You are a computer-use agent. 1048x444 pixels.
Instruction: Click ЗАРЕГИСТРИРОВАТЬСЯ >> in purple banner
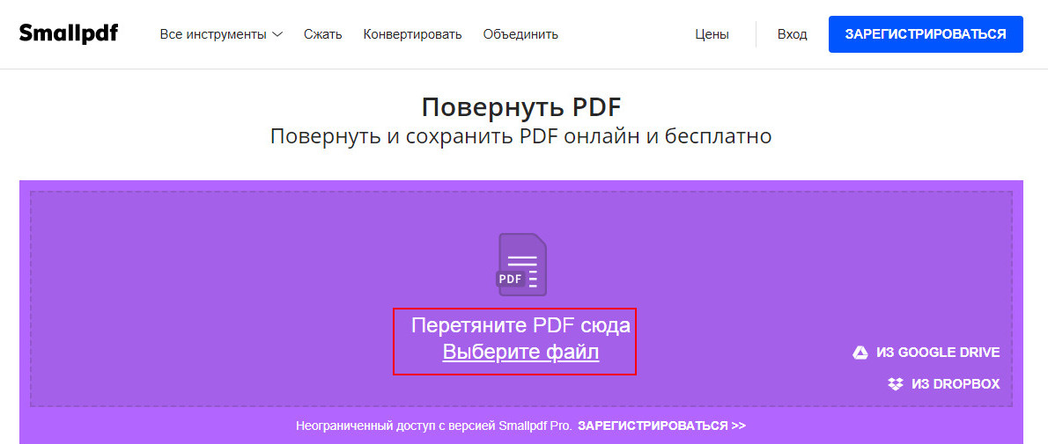(x=661, y=426)
